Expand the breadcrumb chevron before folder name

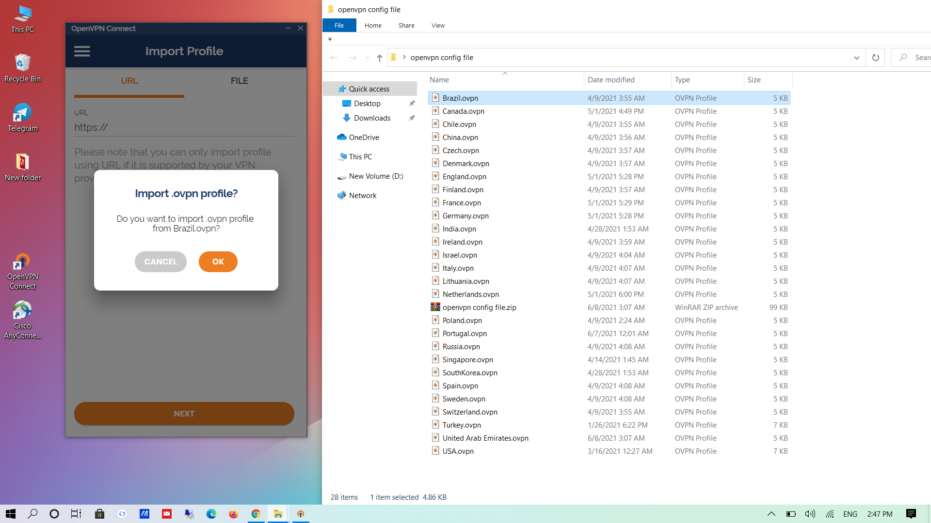pos(404,57)
